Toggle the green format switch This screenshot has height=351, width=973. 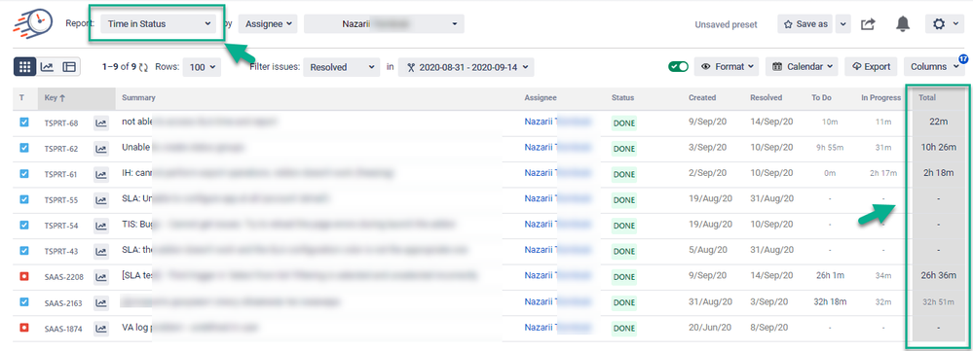coord(678,67)
